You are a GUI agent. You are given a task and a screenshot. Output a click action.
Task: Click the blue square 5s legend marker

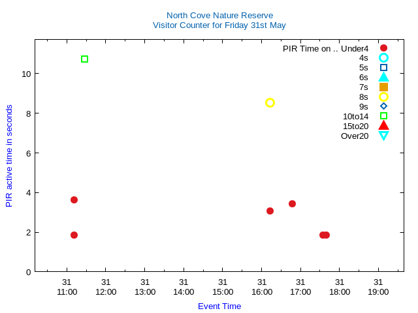point(383,68)
